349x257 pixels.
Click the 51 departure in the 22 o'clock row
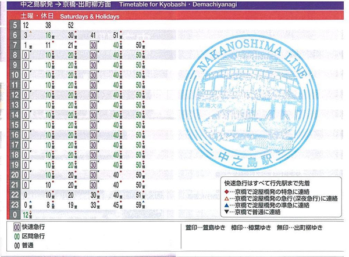point(138,195)
